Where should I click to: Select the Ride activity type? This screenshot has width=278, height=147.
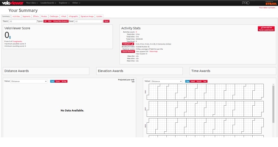click(50, 21)
